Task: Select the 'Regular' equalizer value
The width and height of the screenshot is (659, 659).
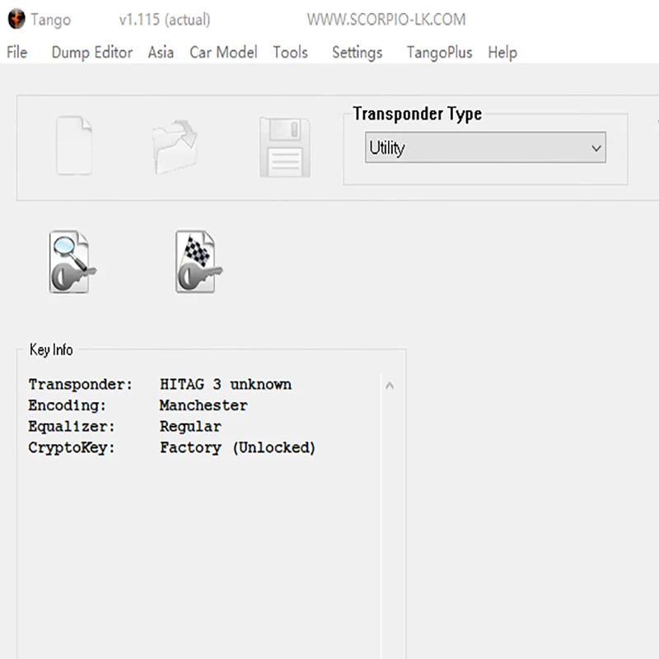Action: coord(190,427)
